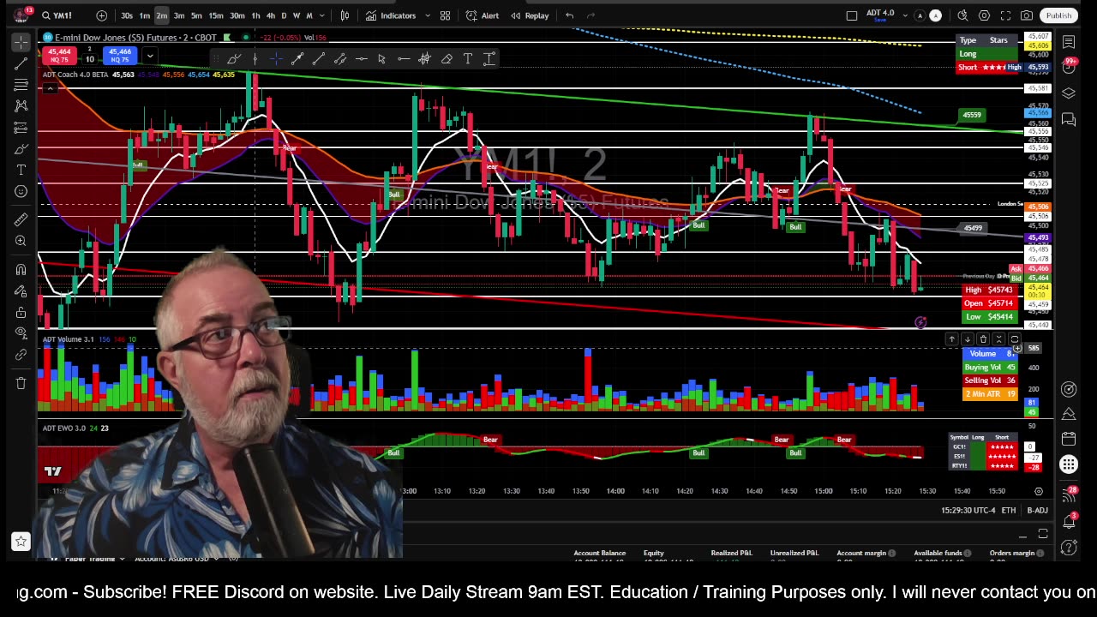Viewport: 1097px width, 617px height.
Task: Open the 15:29:30 UTC-4 timezone menu
Action: point(968,511)
